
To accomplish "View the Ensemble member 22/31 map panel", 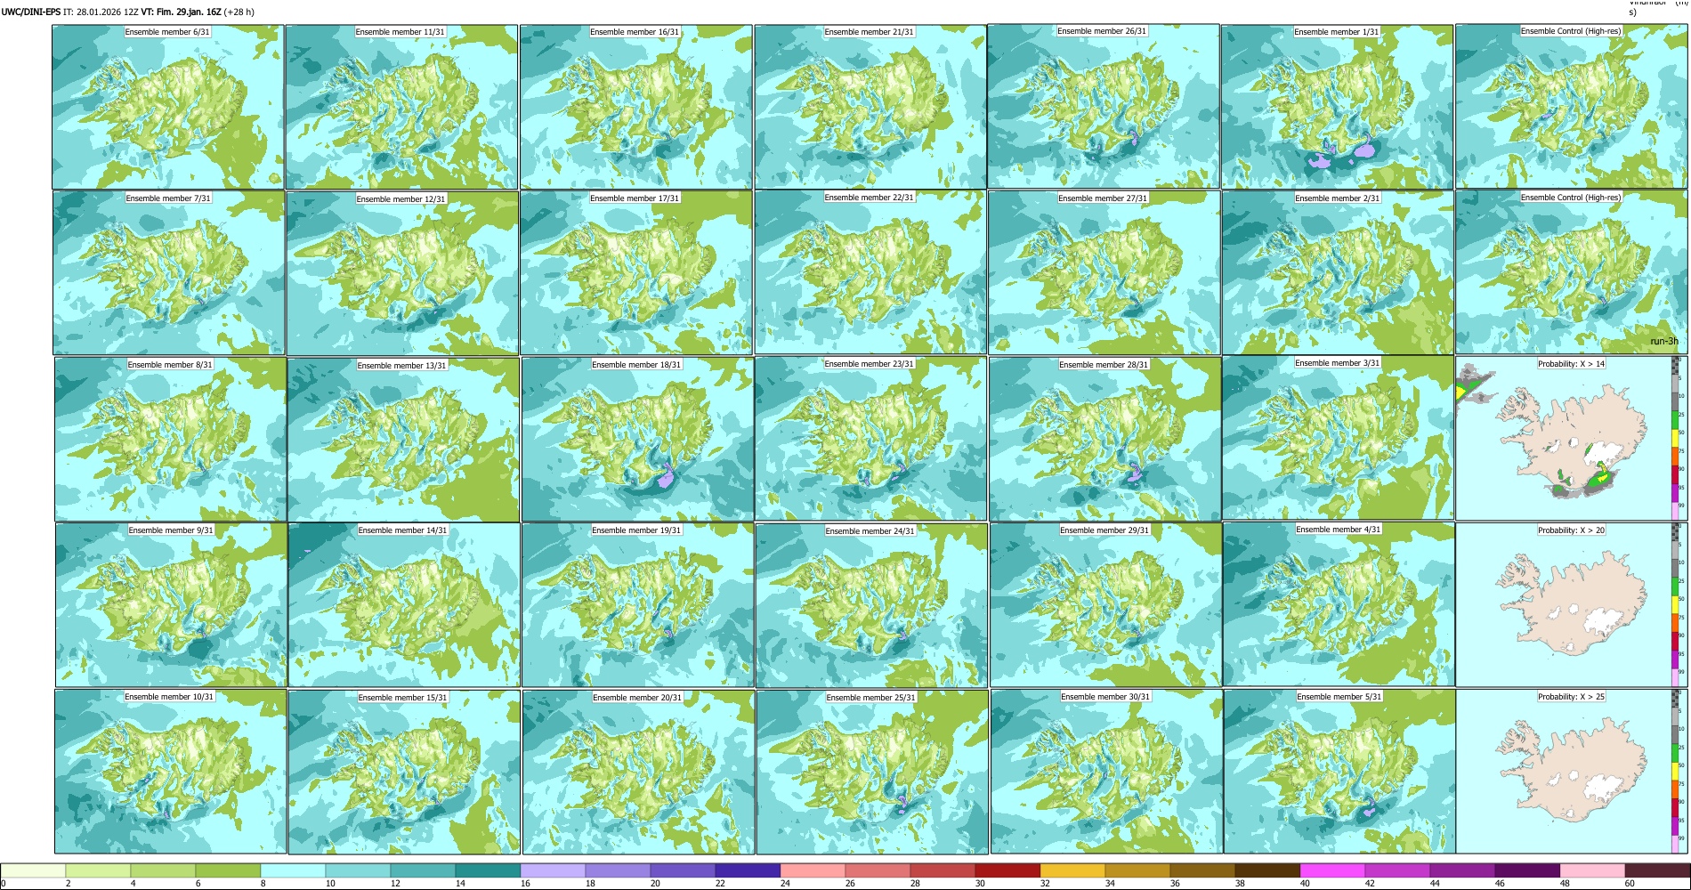I will [870, 272].
